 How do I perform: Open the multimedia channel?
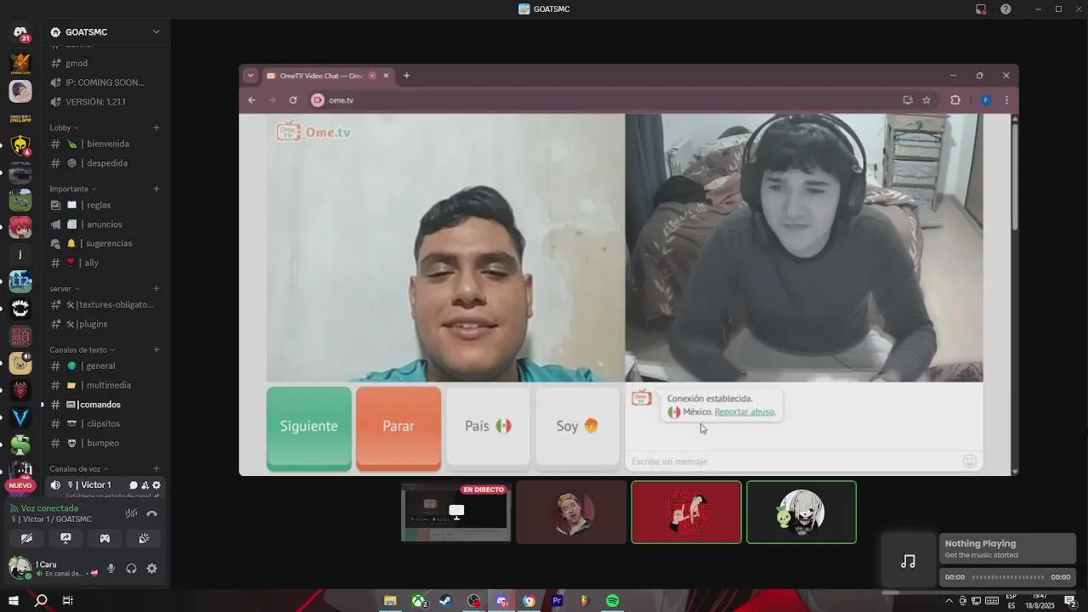pyautogui.click(x=105, y=385)
